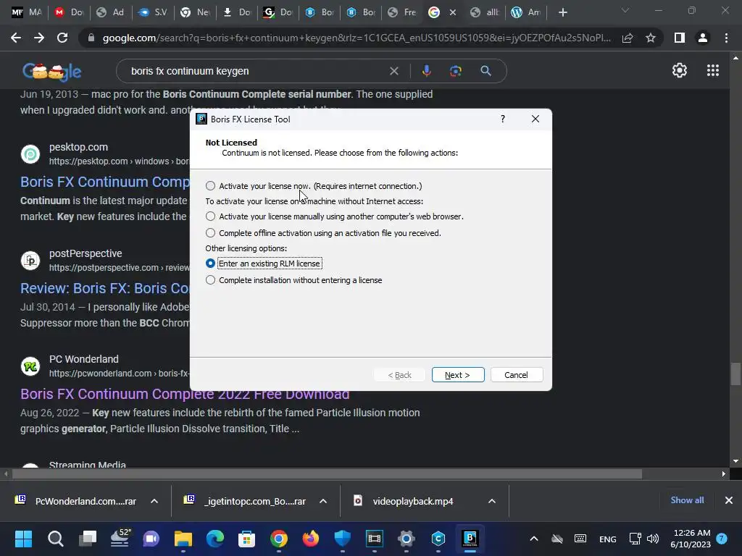Expand options for videoplayback.mp4 download
Screen dimensions: 742x556
coord(492,501)
